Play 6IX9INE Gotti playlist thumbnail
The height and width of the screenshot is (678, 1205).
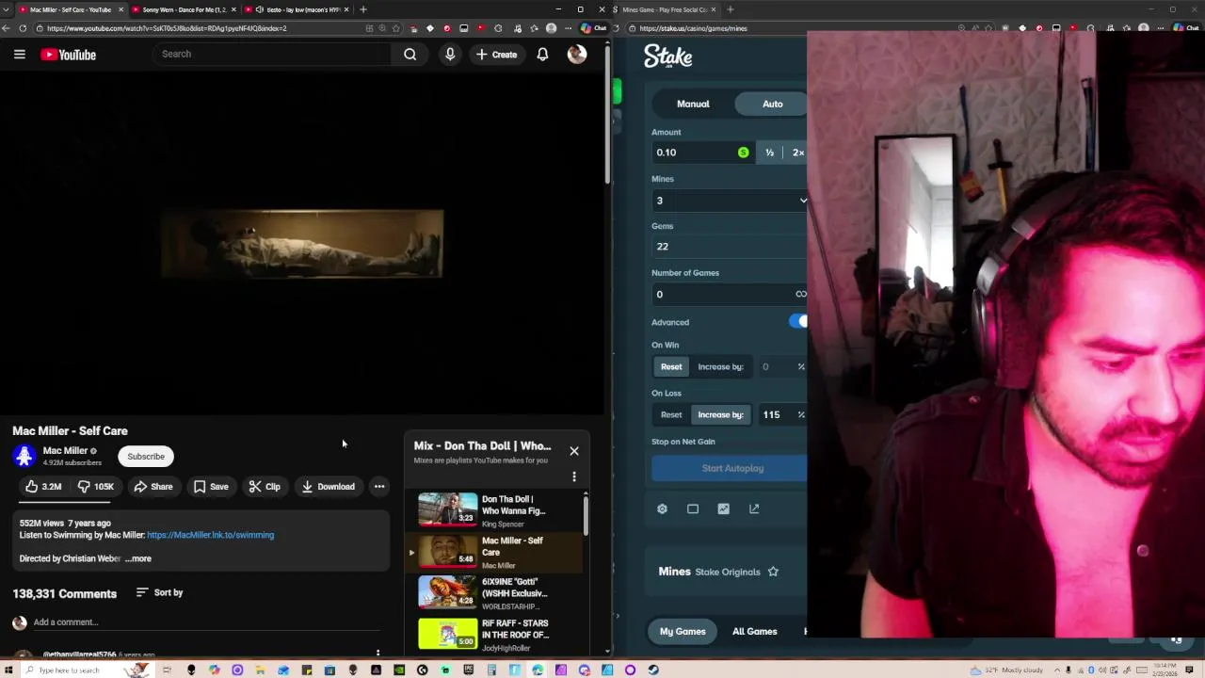point(447,591)
